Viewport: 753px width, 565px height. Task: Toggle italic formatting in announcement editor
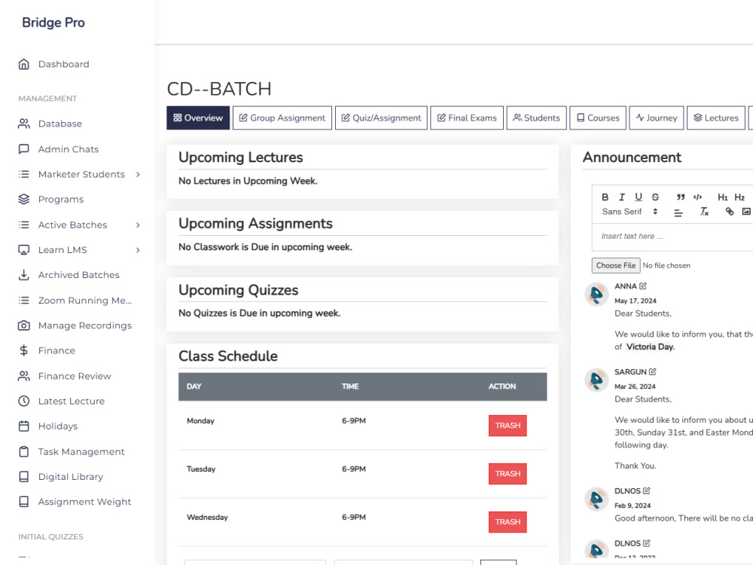pos(622,197)
